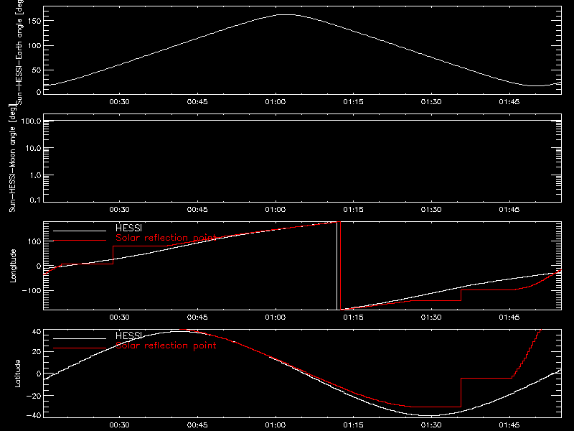Click red legend line in Latitude plot
This screenshot has width=574, height=431.
(80, 348)
